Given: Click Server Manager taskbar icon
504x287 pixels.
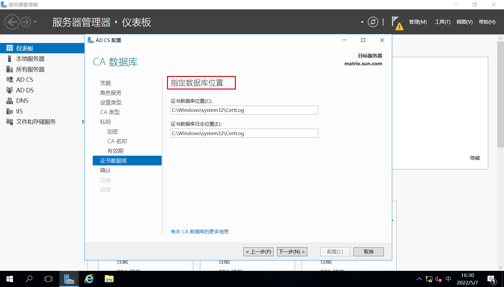Looking at the screenshot, I should click(x=69, y=279).
